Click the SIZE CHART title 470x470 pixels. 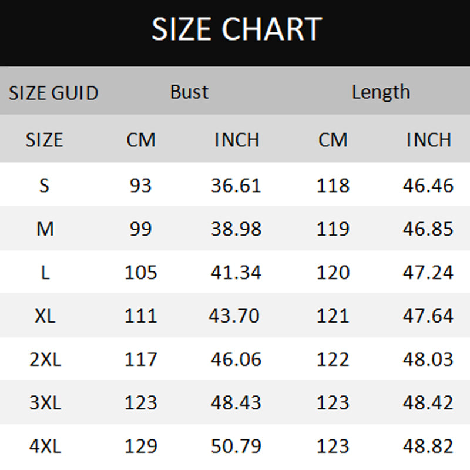point(237,29)
